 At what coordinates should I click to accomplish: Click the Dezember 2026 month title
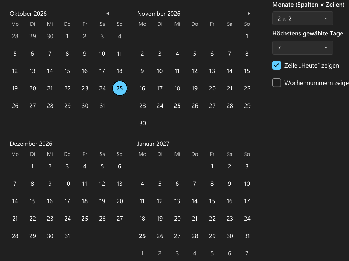(31, 144)
